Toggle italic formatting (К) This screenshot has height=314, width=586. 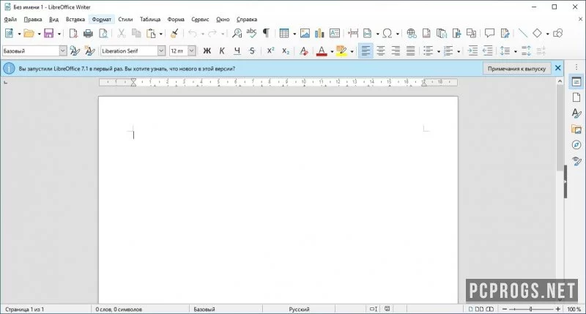pos(222,51)
